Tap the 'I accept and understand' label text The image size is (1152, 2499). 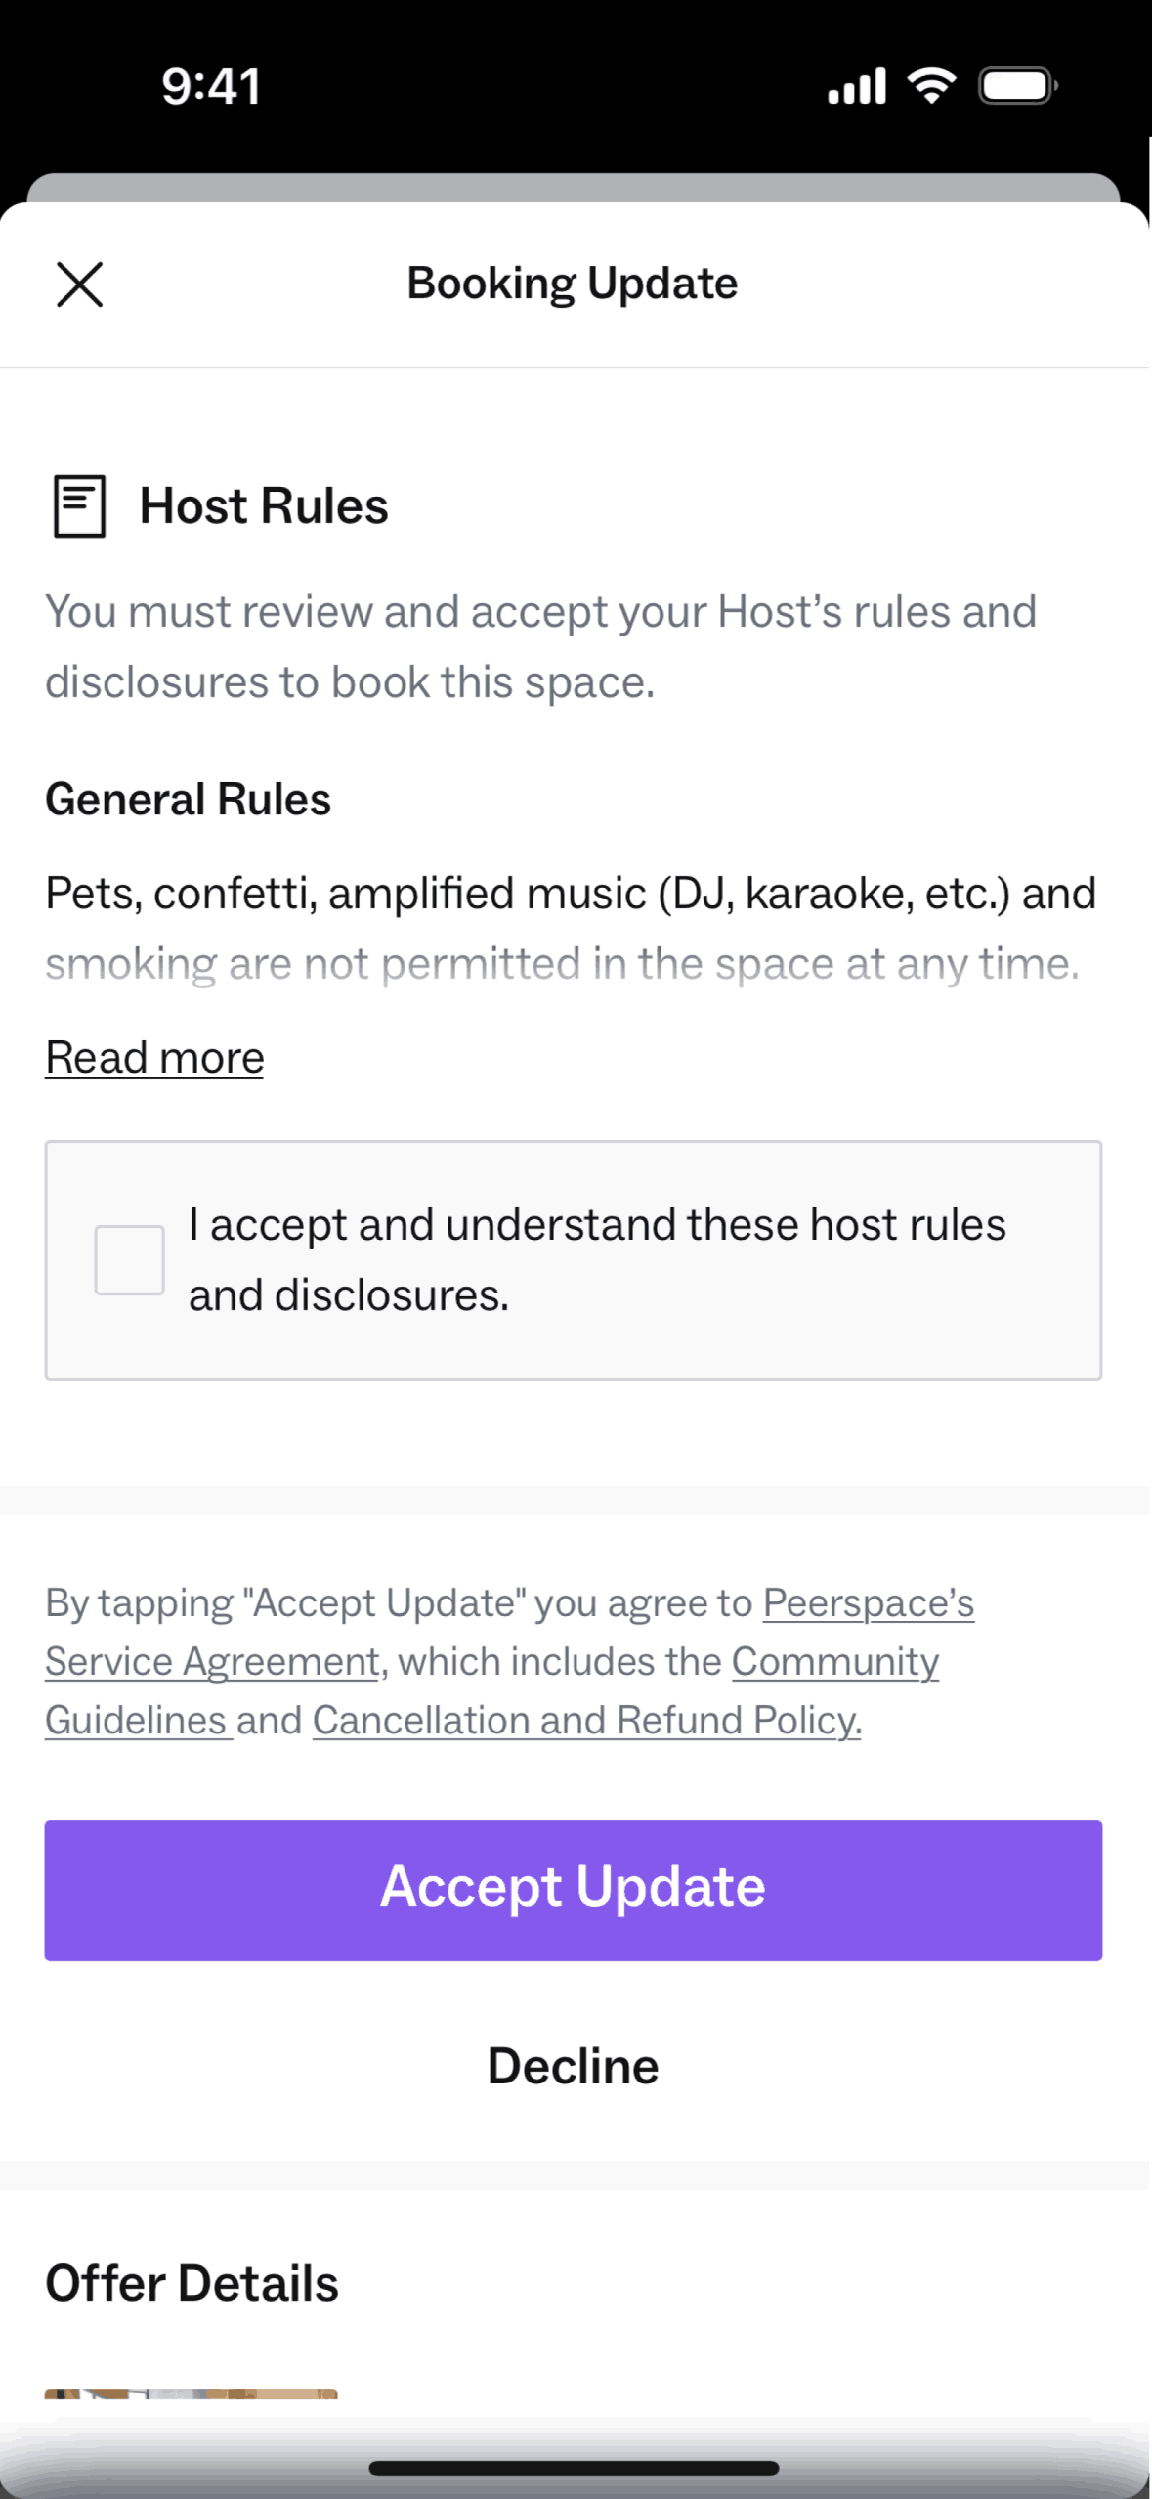[x=596, y=1259]
